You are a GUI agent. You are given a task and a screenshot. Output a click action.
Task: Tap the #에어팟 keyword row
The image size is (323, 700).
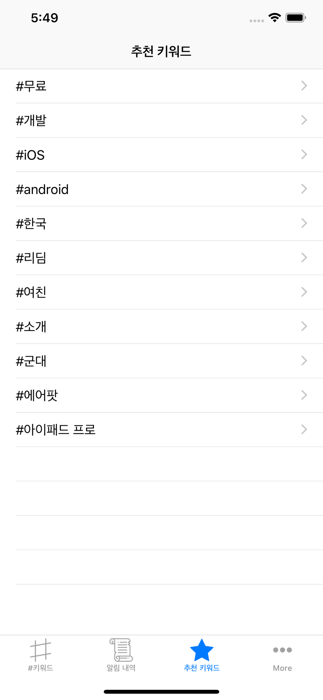click(x=161, y=395)
